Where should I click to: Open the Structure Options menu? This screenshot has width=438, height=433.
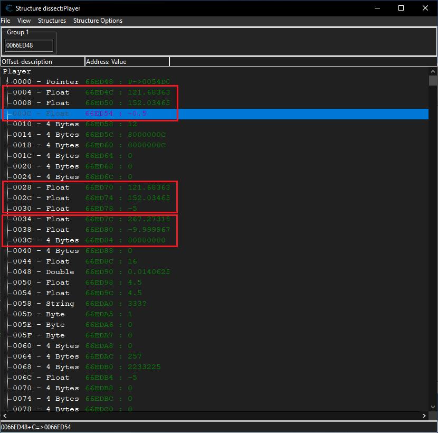tap(98, 21)
